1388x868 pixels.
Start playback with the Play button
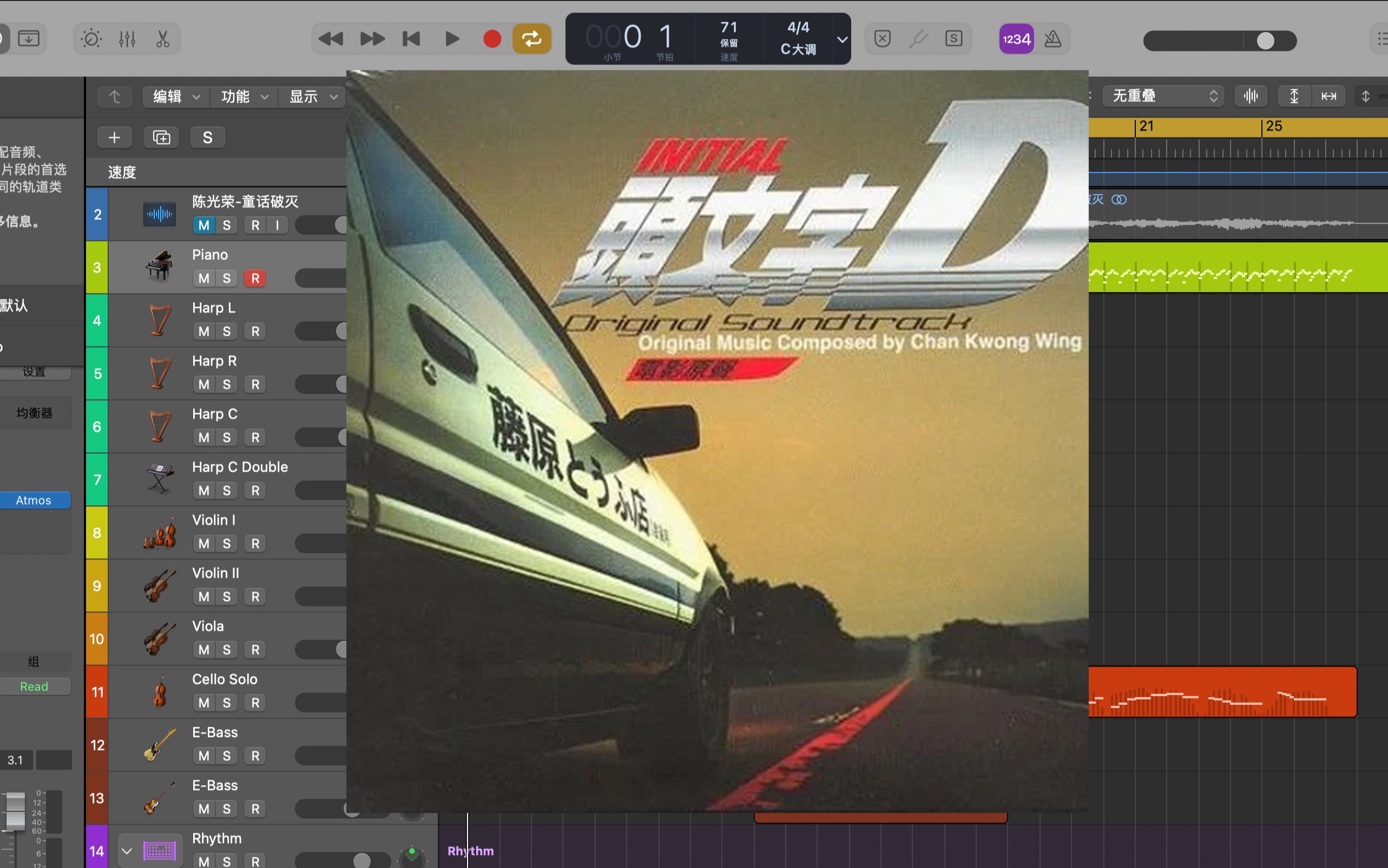point(452,39)
